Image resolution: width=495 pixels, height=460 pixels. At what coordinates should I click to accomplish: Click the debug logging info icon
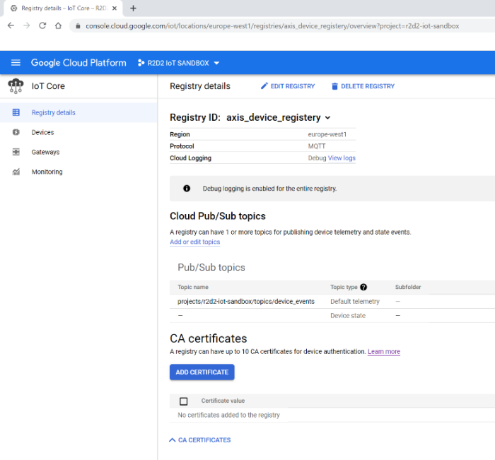pyautogui.click(x=187, y=189)
